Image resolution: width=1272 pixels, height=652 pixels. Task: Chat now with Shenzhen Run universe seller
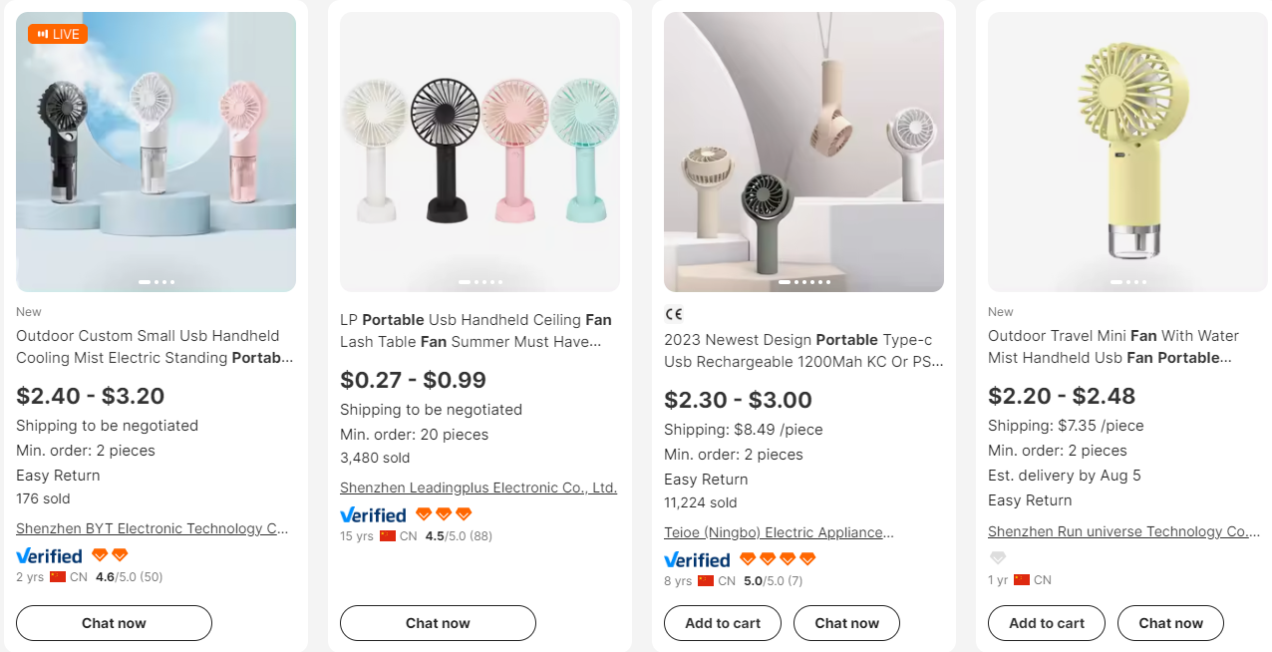click(1170, 622)
